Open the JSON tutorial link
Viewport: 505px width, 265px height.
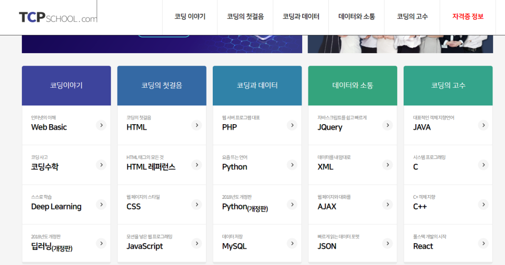pos(327,246)
